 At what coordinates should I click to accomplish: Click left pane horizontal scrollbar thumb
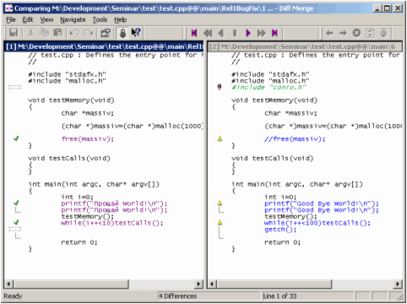click(71, 284)
